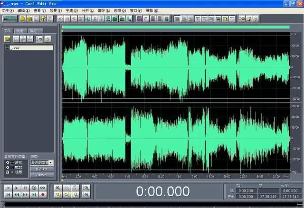The height and width of the screenshot is (208, 304).
Task: Click the Go to beginning button
Action: pos(9,194)
